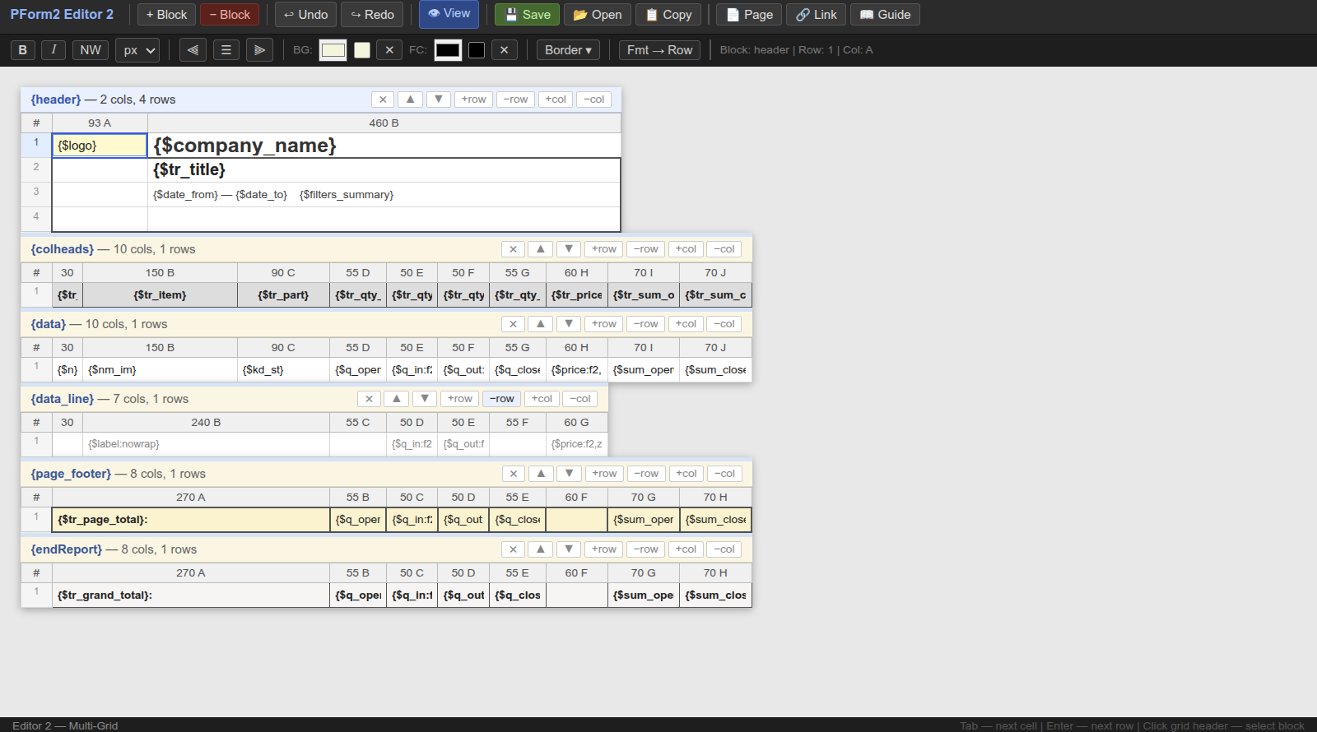Switch to View mode

click(x=449, y=14)
